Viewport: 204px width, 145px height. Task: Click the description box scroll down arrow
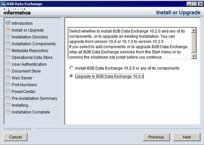point(194,56)
